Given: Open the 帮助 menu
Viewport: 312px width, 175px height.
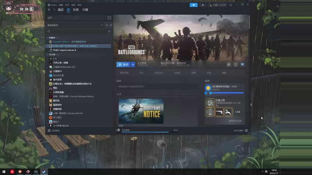Looking at the screenshot, I should (80, 5).
